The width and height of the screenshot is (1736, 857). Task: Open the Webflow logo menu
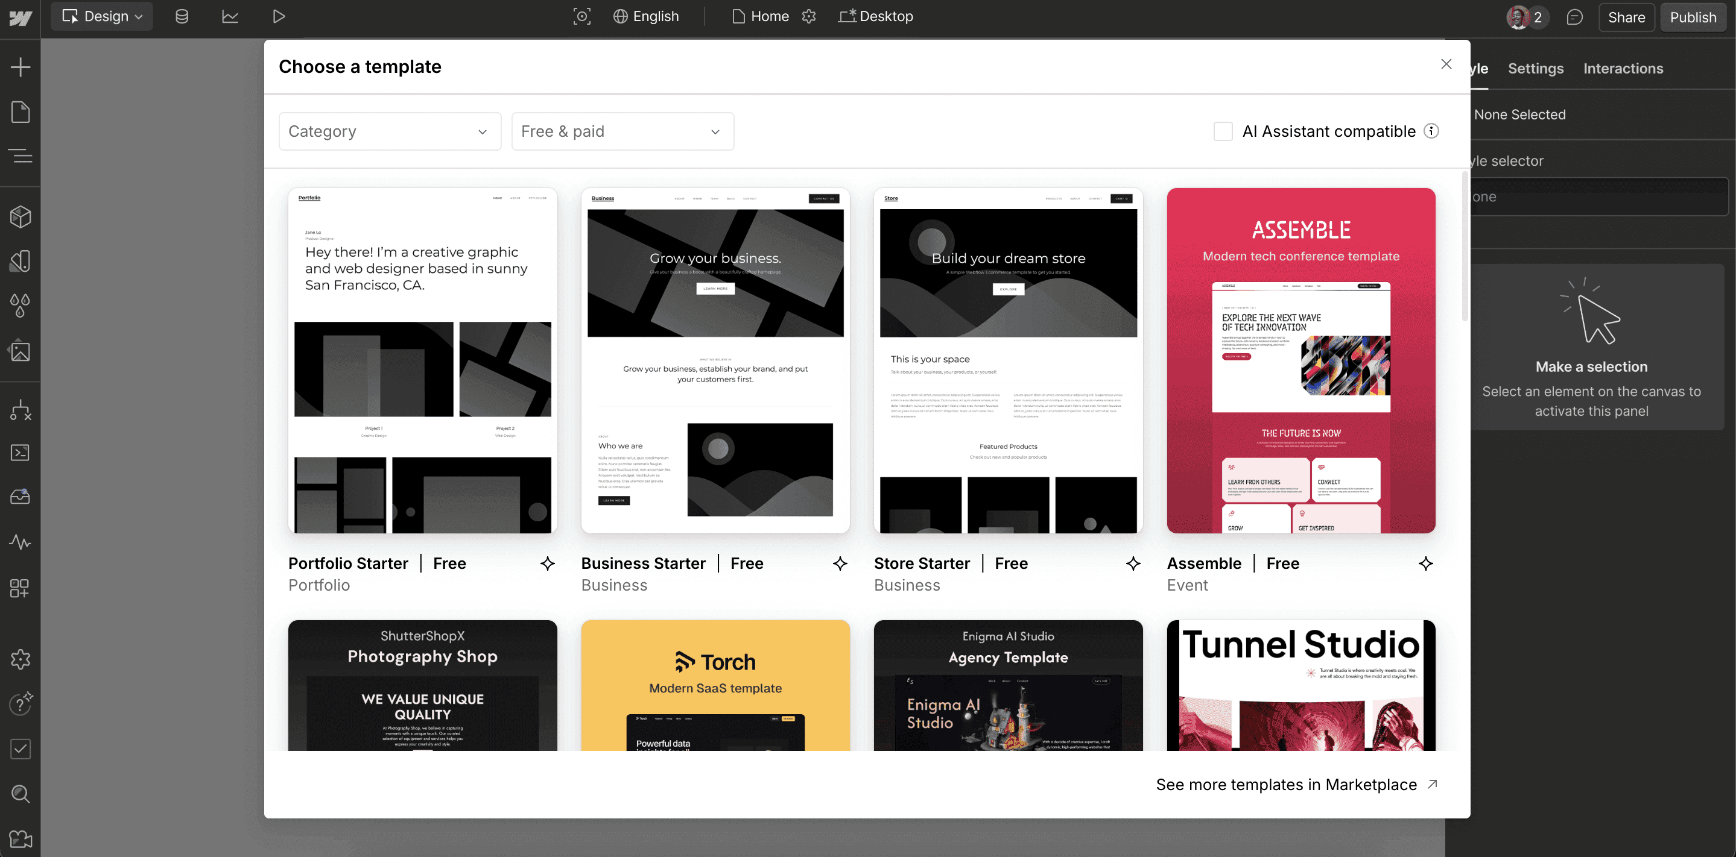(x=21, y=17)
